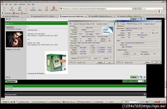Viewport: 167px width, 109px height.
Task: Open the Caches tab in left CPU-Z window
Action: pos(76,24)
